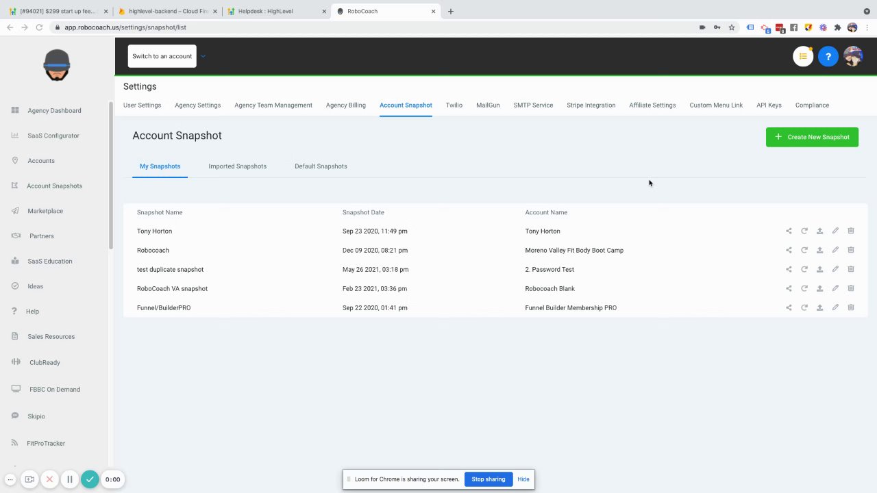The height and width of the screenshot is (493, 877).
Task: Click the RoboCoach mascot logo
Action: pos(56,65)
